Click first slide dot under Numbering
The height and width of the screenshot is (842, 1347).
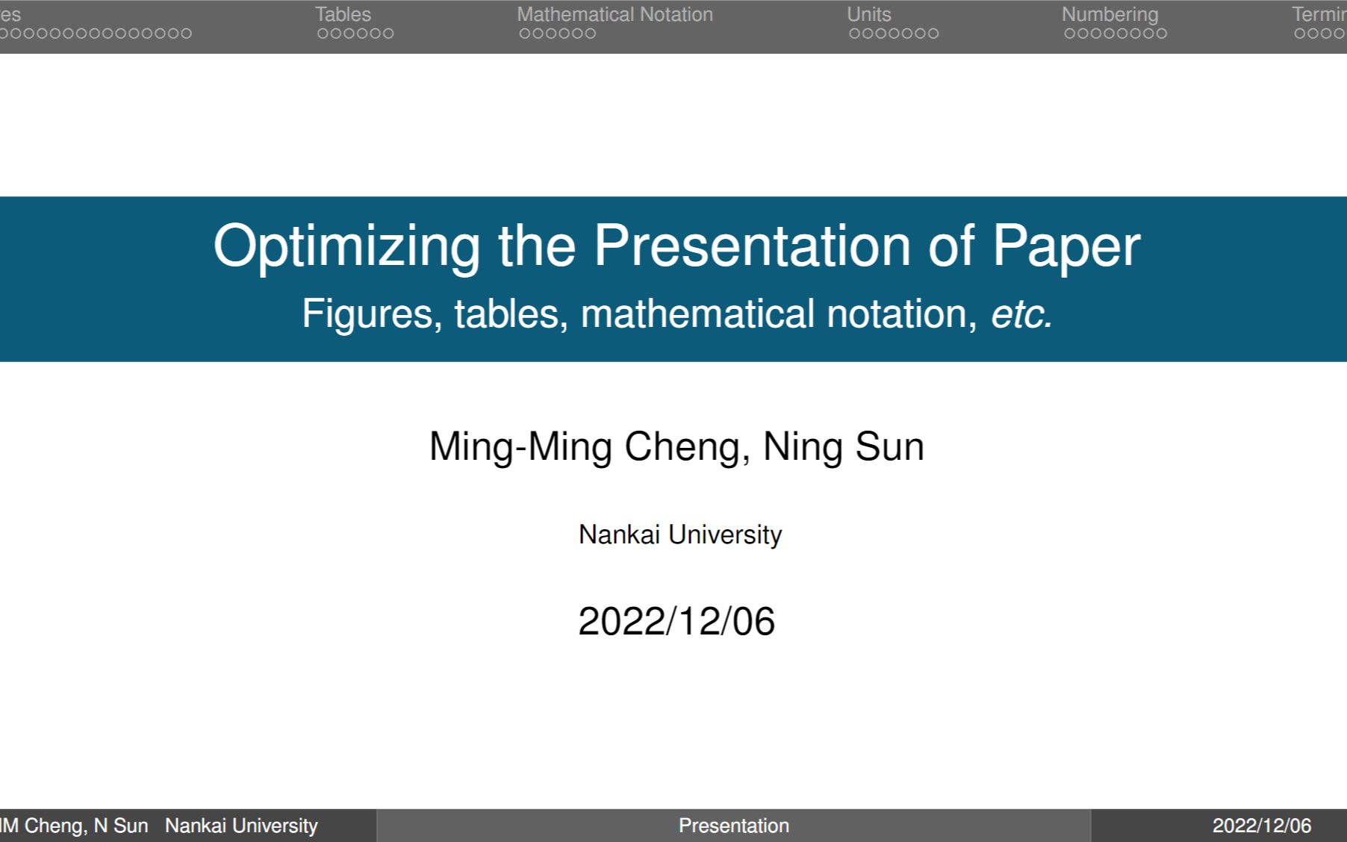pos(1070,33)
